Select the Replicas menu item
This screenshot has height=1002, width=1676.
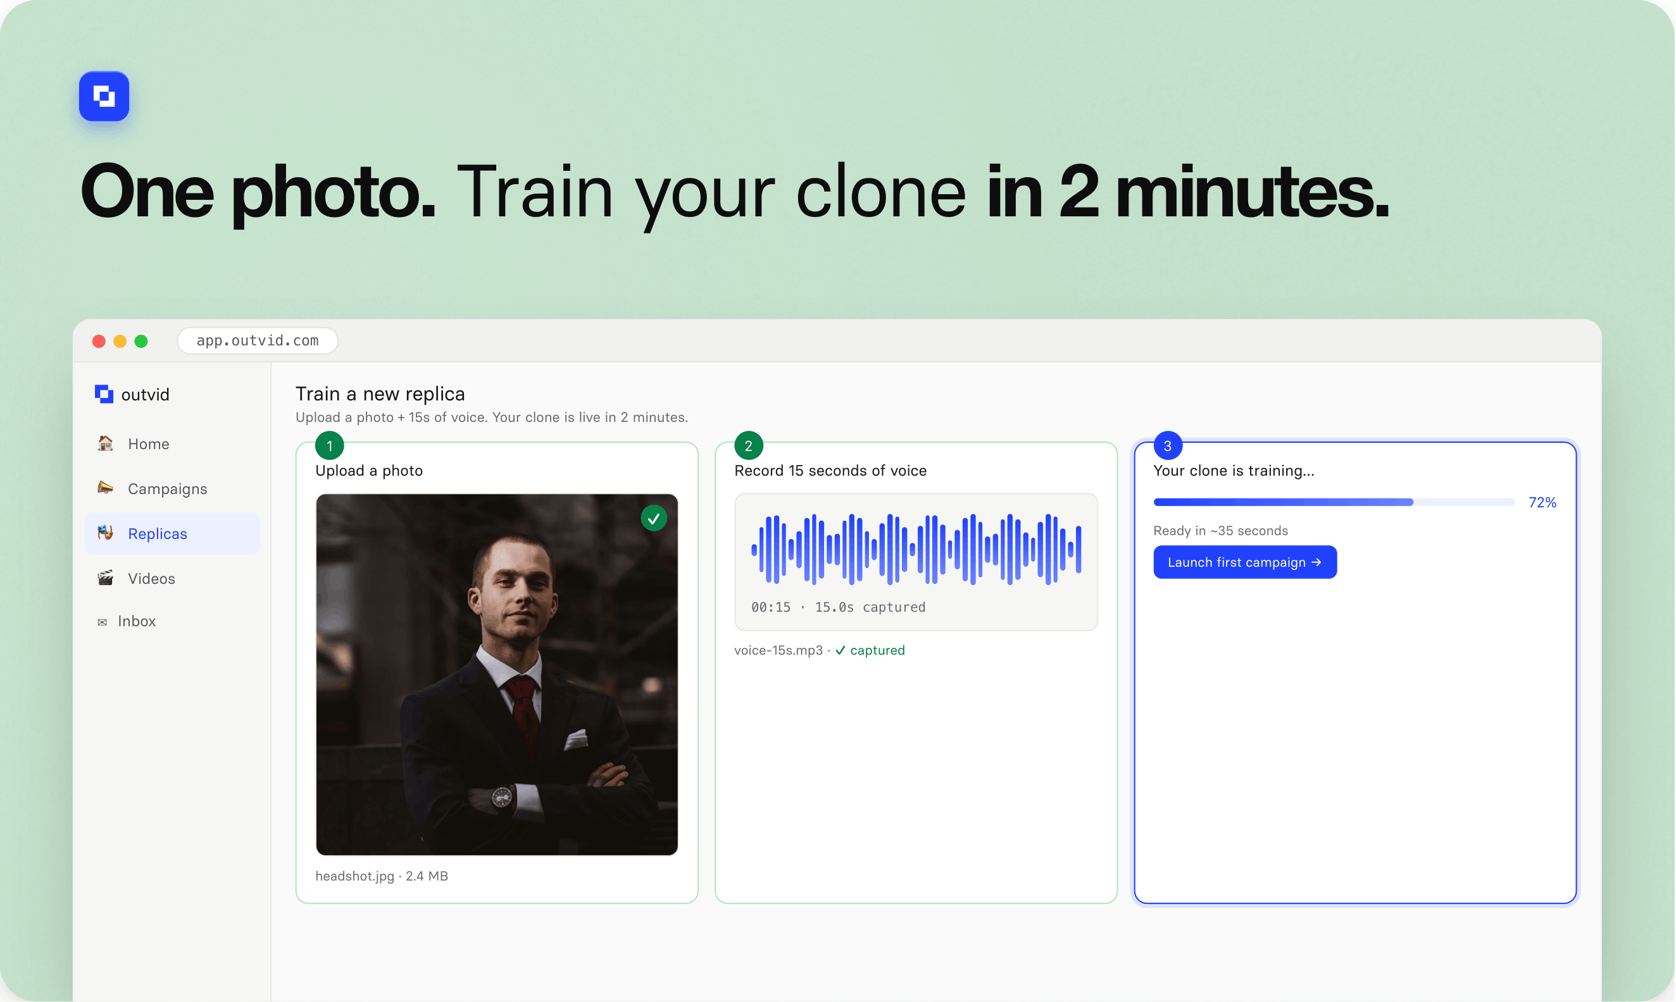[172, 533]
